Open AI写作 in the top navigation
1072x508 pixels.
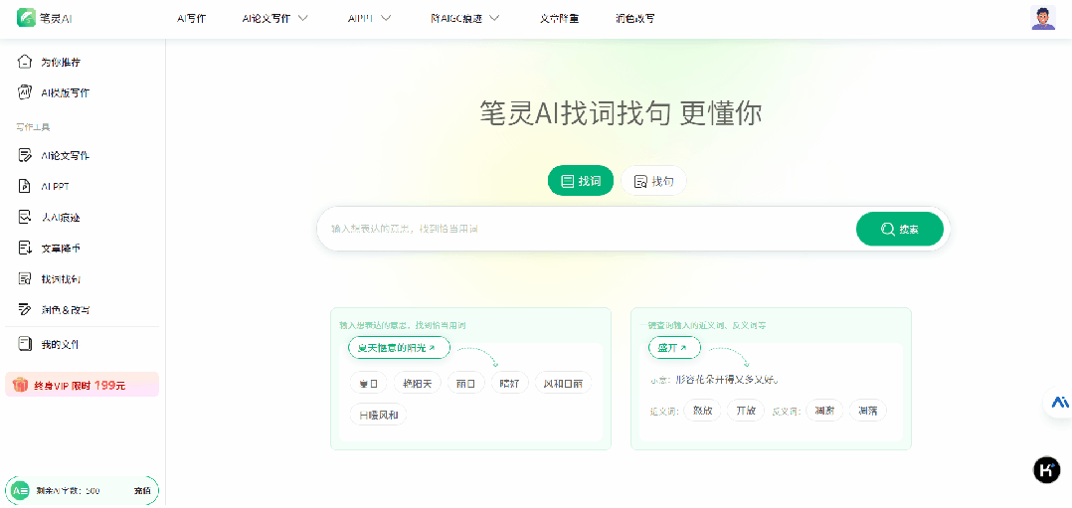pyautogui.click(x=191, y=19)
